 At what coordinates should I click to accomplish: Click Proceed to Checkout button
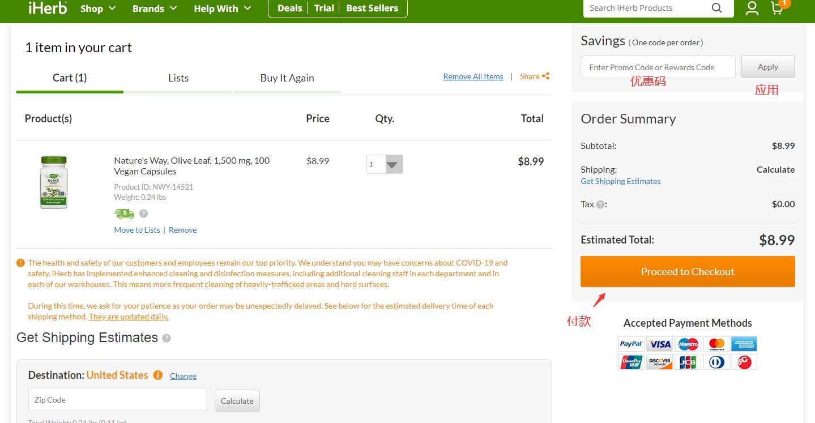pos(688,272)
